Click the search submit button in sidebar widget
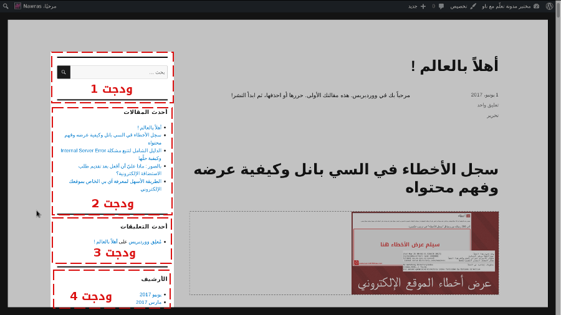 coord(64,72)
